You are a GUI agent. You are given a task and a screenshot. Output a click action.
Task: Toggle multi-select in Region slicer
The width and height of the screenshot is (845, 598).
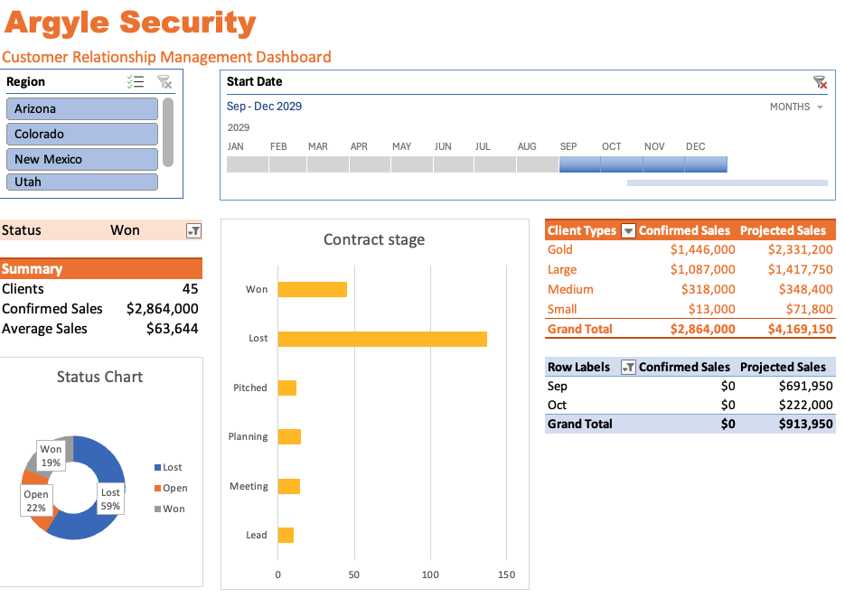pos(136,82)
